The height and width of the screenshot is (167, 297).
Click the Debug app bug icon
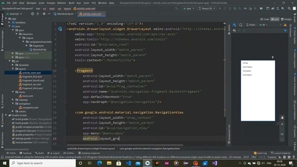(x=235, y=8)
